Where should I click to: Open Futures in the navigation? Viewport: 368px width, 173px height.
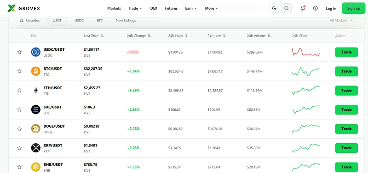pyautogui.click(x=171, y=8)
